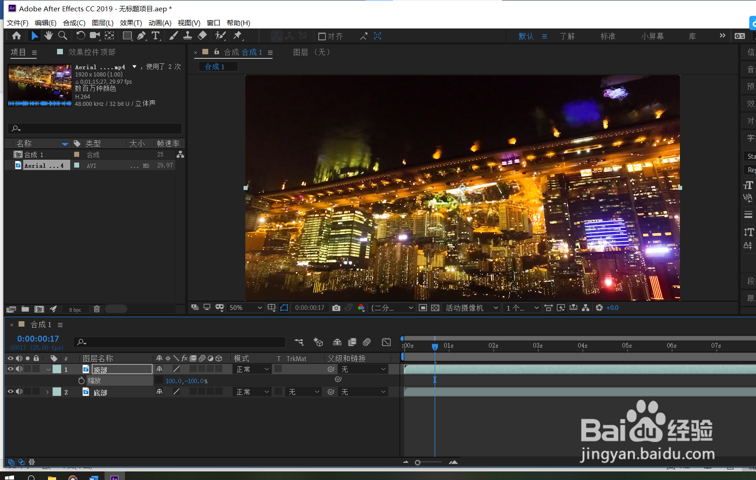Switch to the 了解 workspace
The image size is (756, 480).
coord(567,36)
